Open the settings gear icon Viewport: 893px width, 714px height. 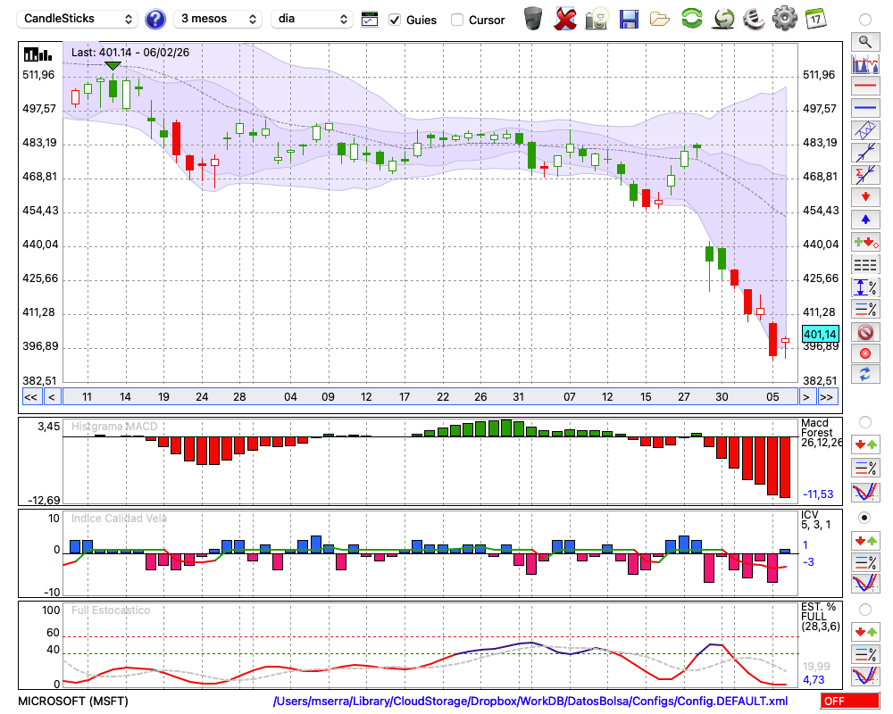click(x=784, y=18)
